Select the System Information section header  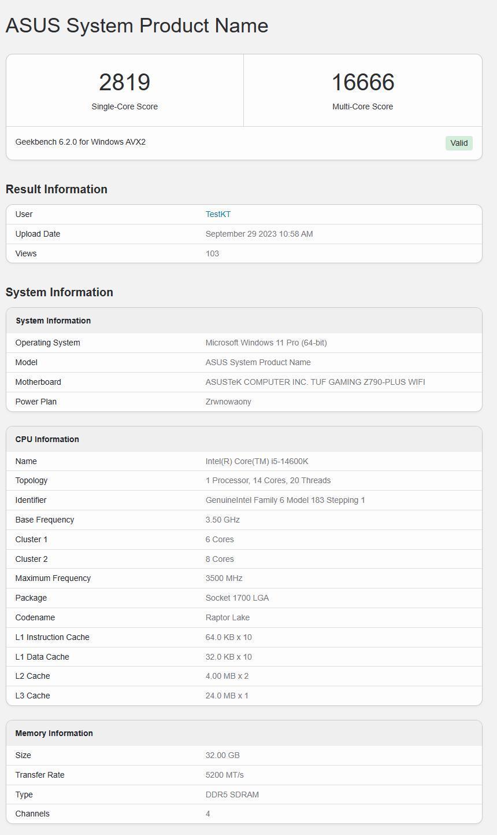click(58, 292)
